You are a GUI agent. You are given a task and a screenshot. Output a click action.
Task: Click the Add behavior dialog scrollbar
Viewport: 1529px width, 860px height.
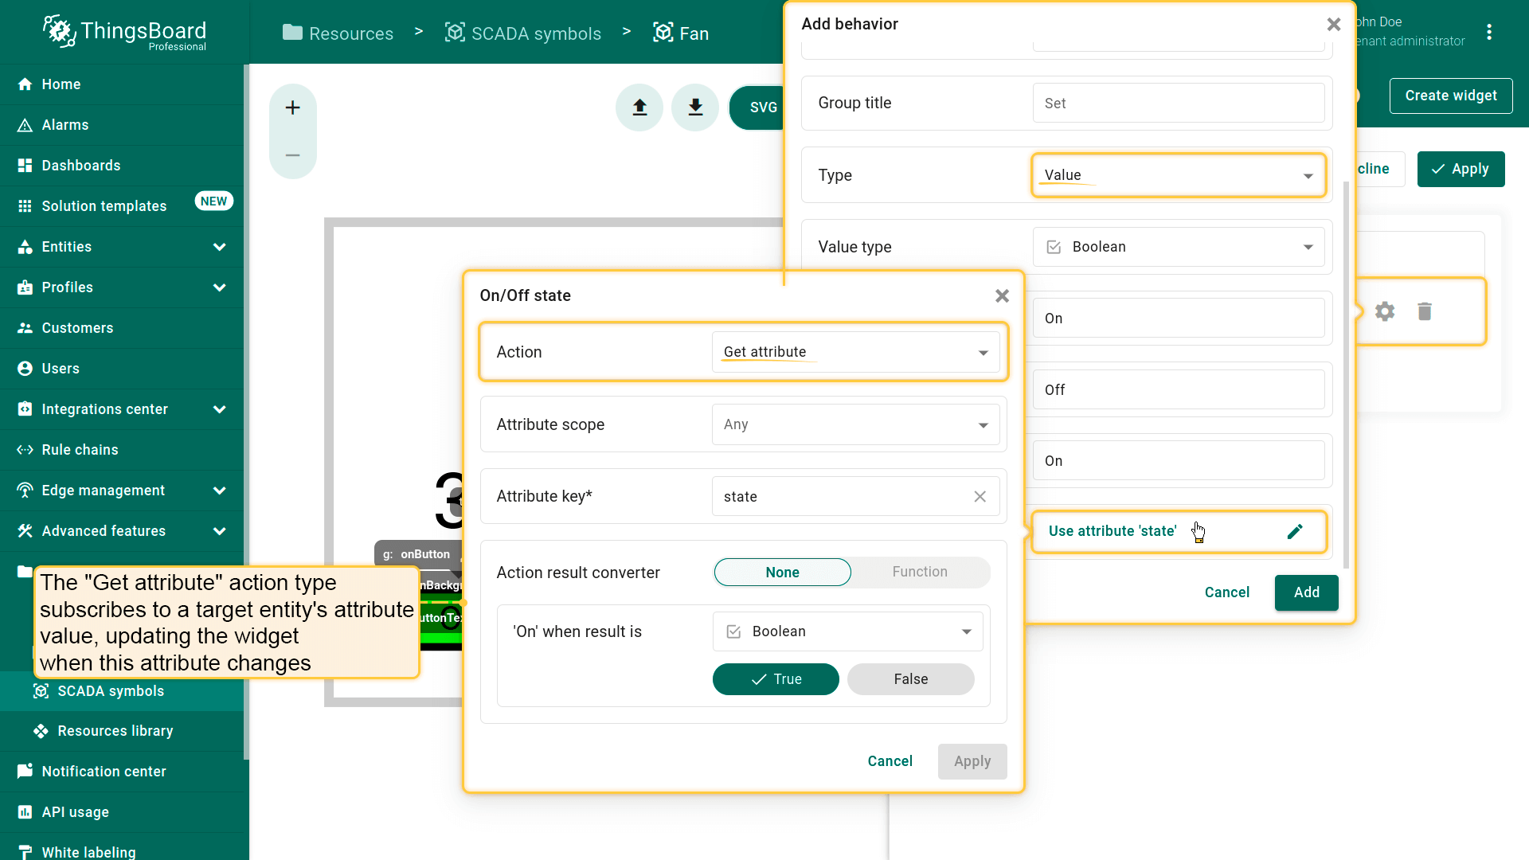tap(1346, 374)
